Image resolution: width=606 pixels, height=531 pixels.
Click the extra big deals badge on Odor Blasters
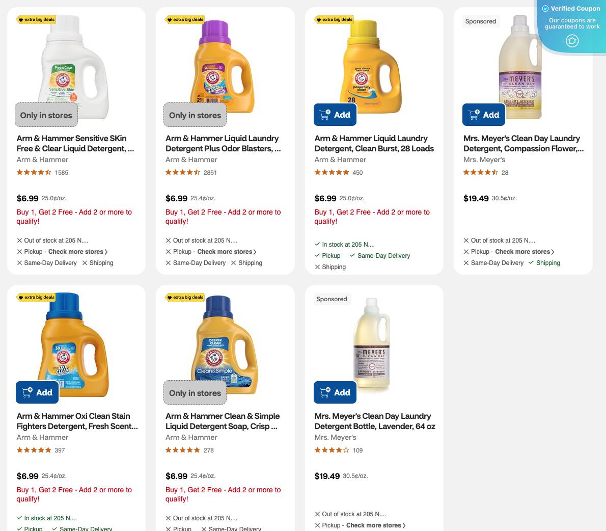pyautogui.click(x=185, y=19)
